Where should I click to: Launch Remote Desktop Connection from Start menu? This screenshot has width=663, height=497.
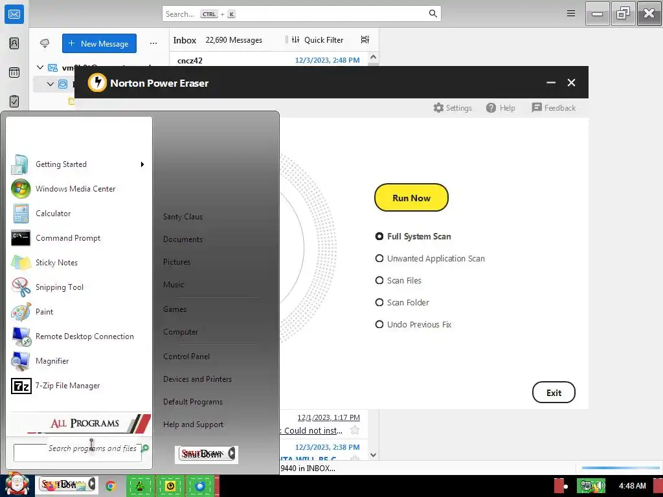tap(78, 337)
